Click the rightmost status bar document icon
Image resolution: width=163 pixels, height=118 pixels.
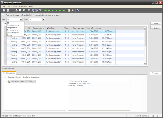157,116
